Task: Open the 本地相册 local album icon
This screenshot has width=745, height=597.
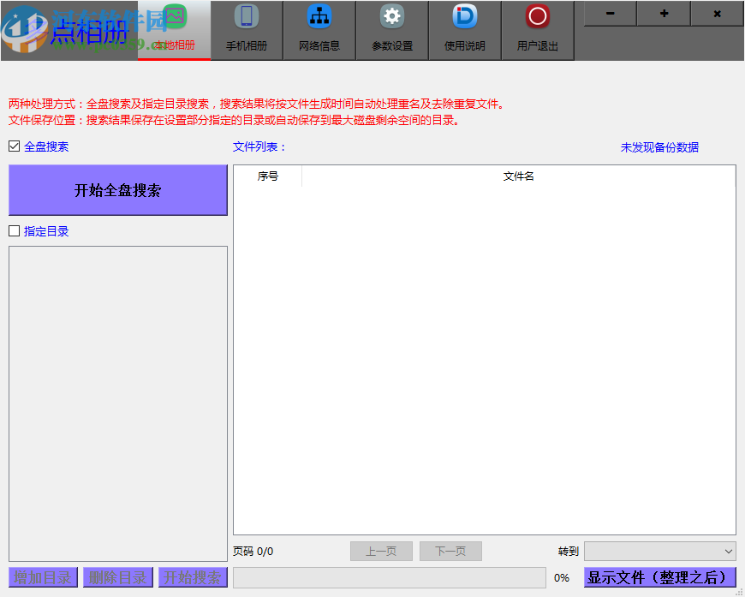Action: (174, 19)
